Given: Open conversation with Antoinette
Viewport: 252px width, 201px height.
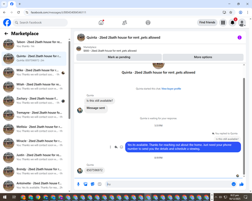Looking at the screenshot, I should (34, 186).
